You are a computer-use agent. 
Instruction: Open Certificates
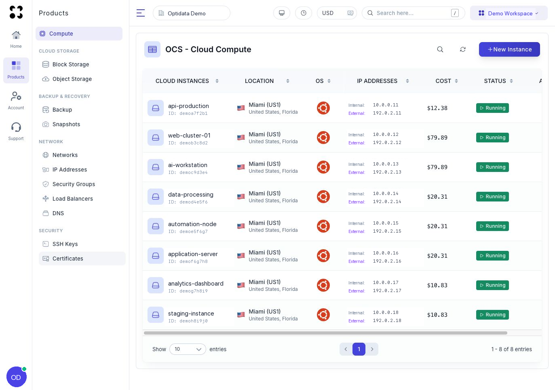click(82, 259)
